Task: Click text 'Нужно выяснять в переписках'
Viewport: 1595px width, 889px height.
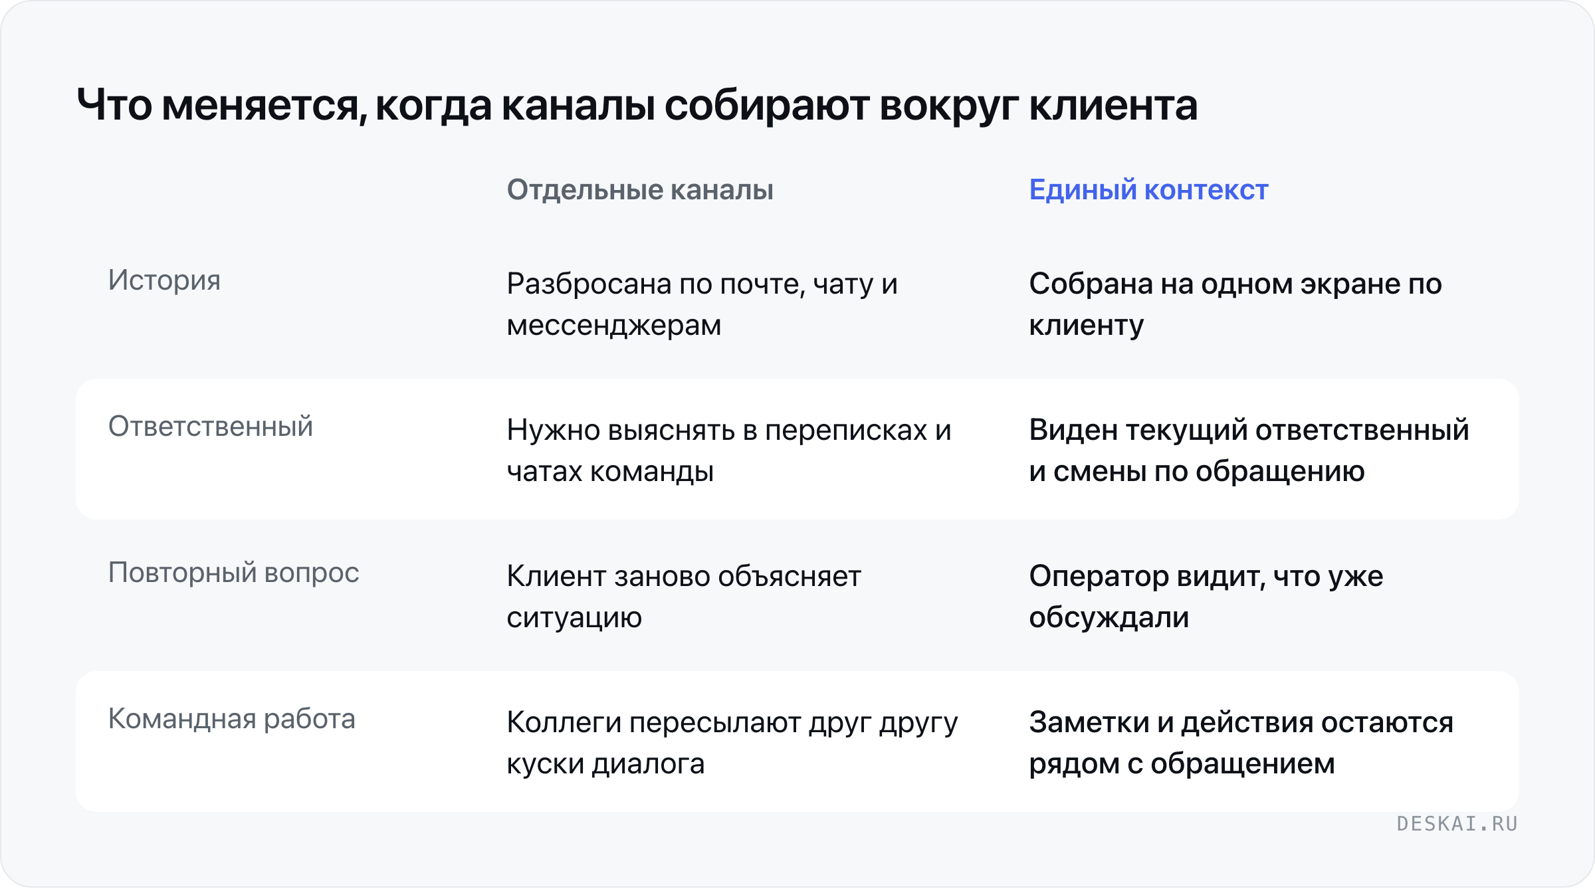Action: pos(716,431)
